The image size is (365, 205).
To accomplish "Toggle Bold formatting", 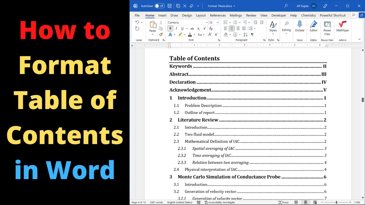I will click(170, 28).
